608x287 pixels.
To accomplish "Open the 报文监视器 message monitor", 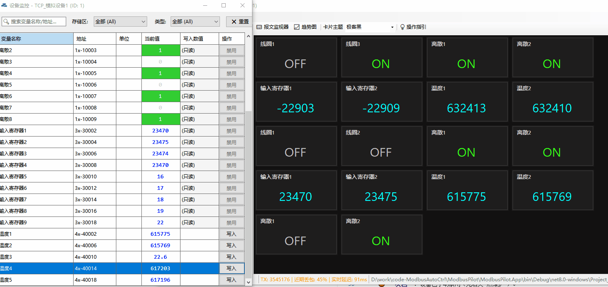I will [x=272, y=27].
